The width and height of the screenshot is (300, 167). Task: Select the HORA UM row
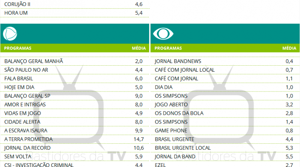coord(16,13)
